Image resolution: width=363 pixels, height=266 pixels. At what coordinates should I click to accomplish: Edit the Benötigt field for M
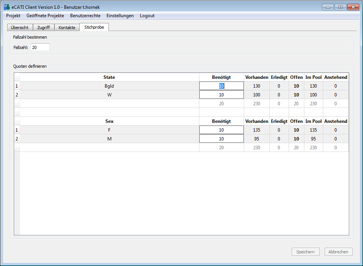[221, 139]
